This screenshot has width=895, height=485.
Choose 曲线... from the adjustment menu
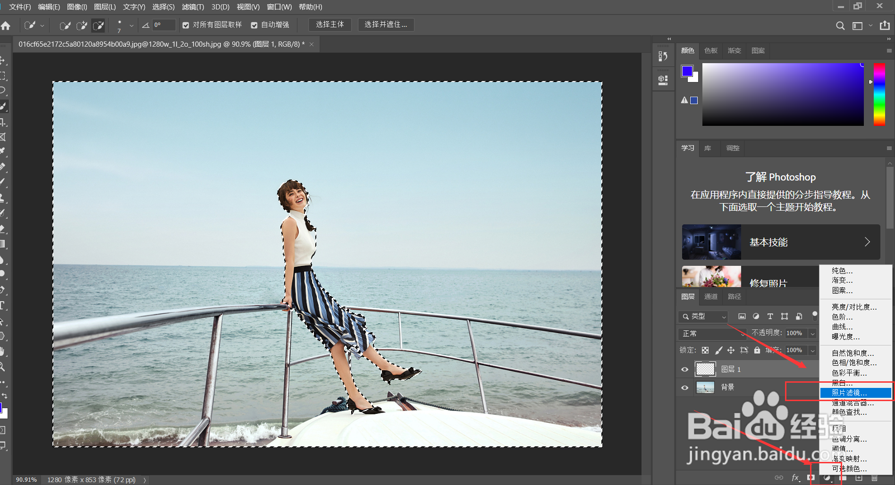(855, 327)
